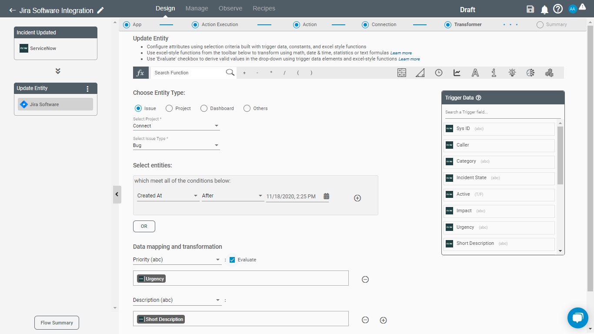This screenshot has width=594, height=334.
Task: Open the date picker calendar icon
Action: click(x=327, y=196)
